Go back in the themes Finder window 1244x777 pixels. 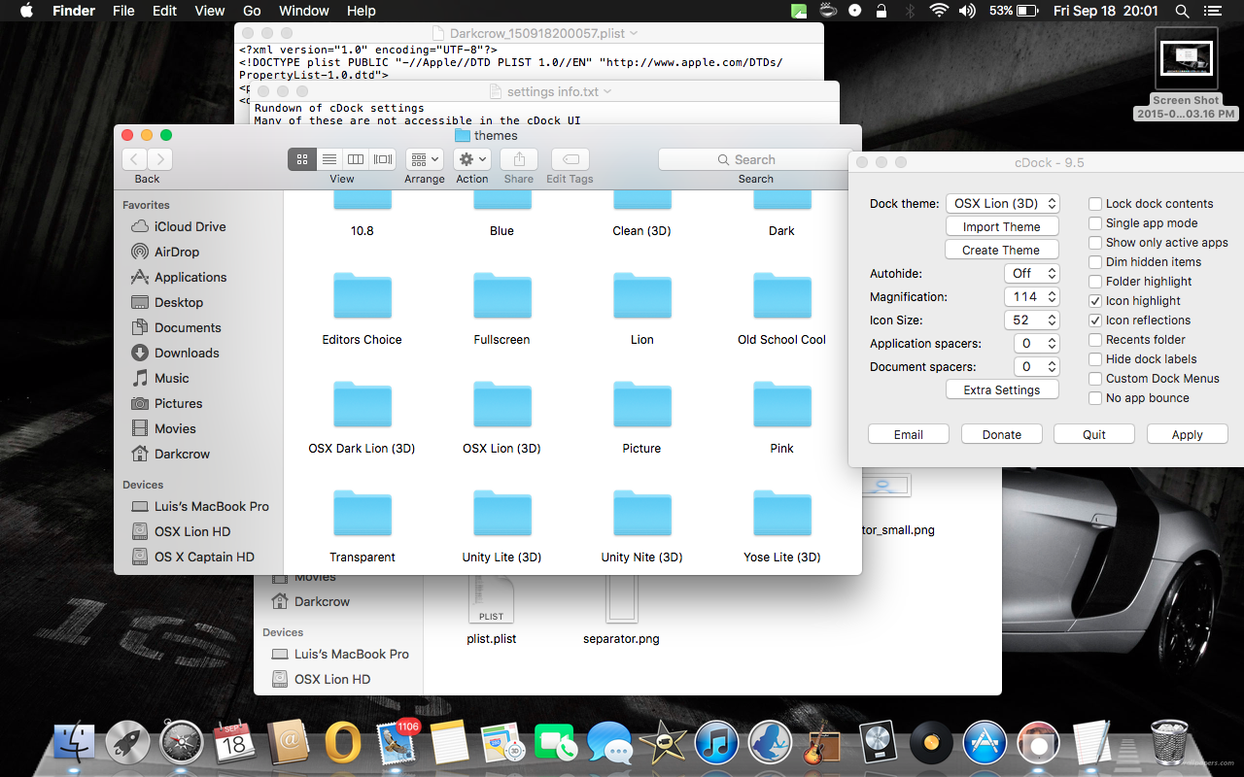tap(135, 159)
